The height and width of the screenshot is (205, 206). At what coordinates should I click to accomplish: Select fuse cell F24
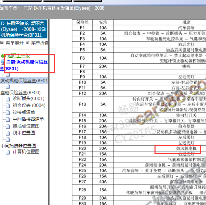pyautogui.click(x=82, y=165)
